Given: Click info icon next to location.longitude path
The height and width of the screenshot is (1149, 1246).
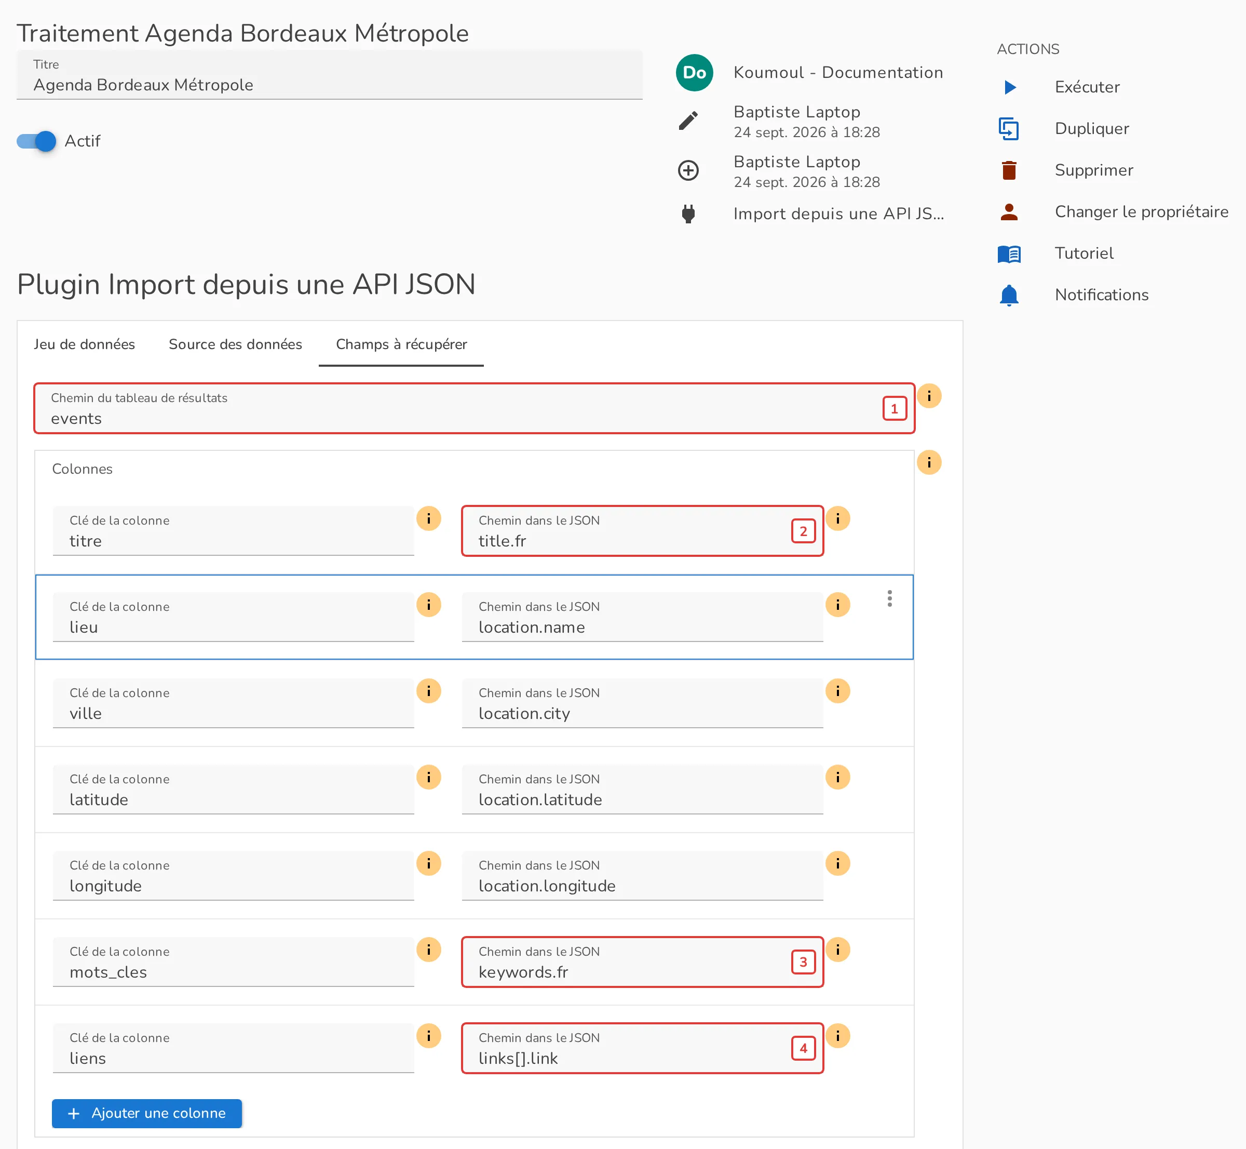Looking at the screenshot, I should pos(838,864).
